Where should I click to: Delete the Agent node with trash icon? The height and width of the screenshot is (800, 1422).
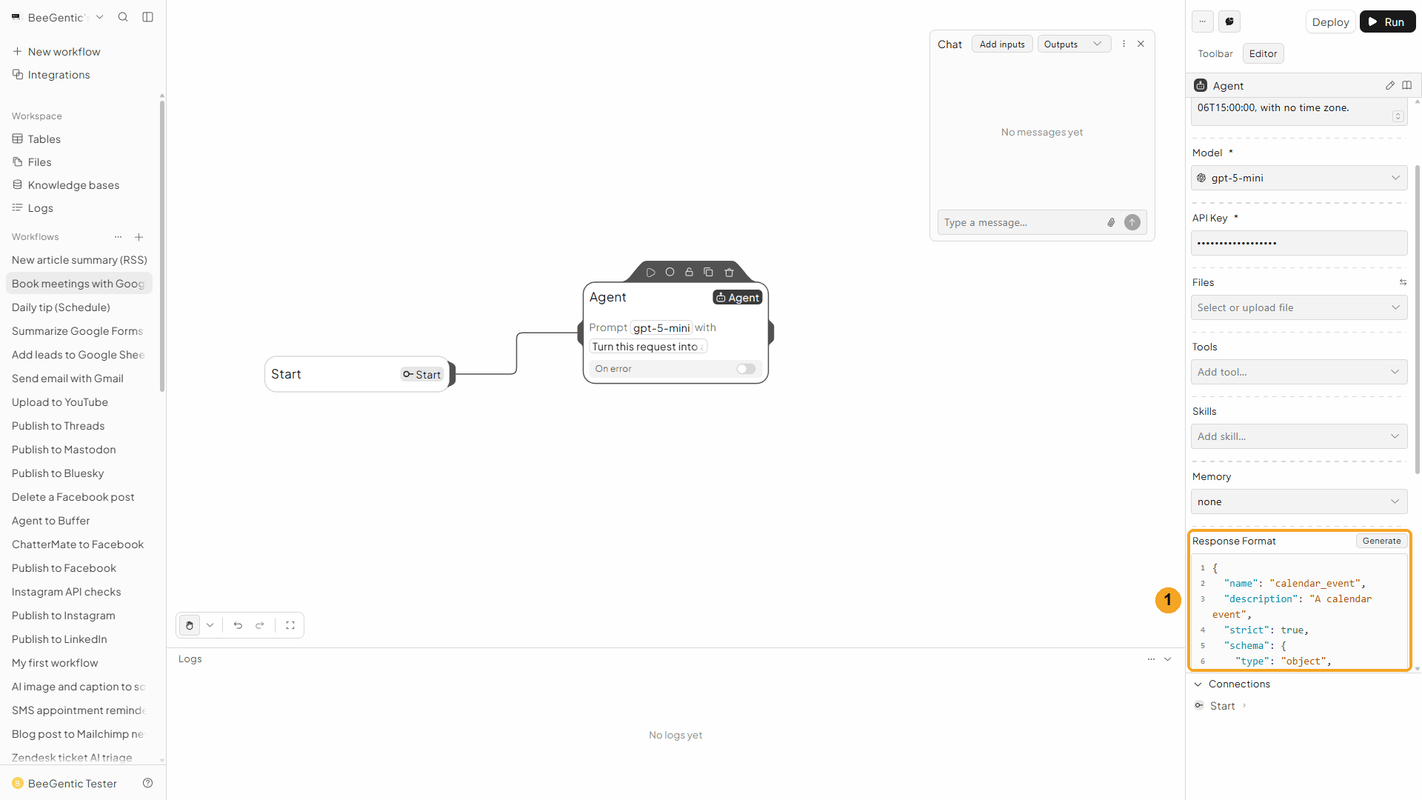click(729, 273)
